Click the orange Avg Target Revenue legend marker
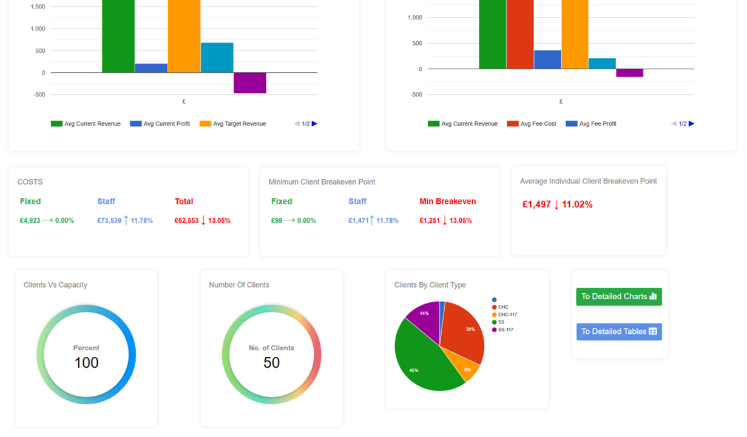 point(205,124)
